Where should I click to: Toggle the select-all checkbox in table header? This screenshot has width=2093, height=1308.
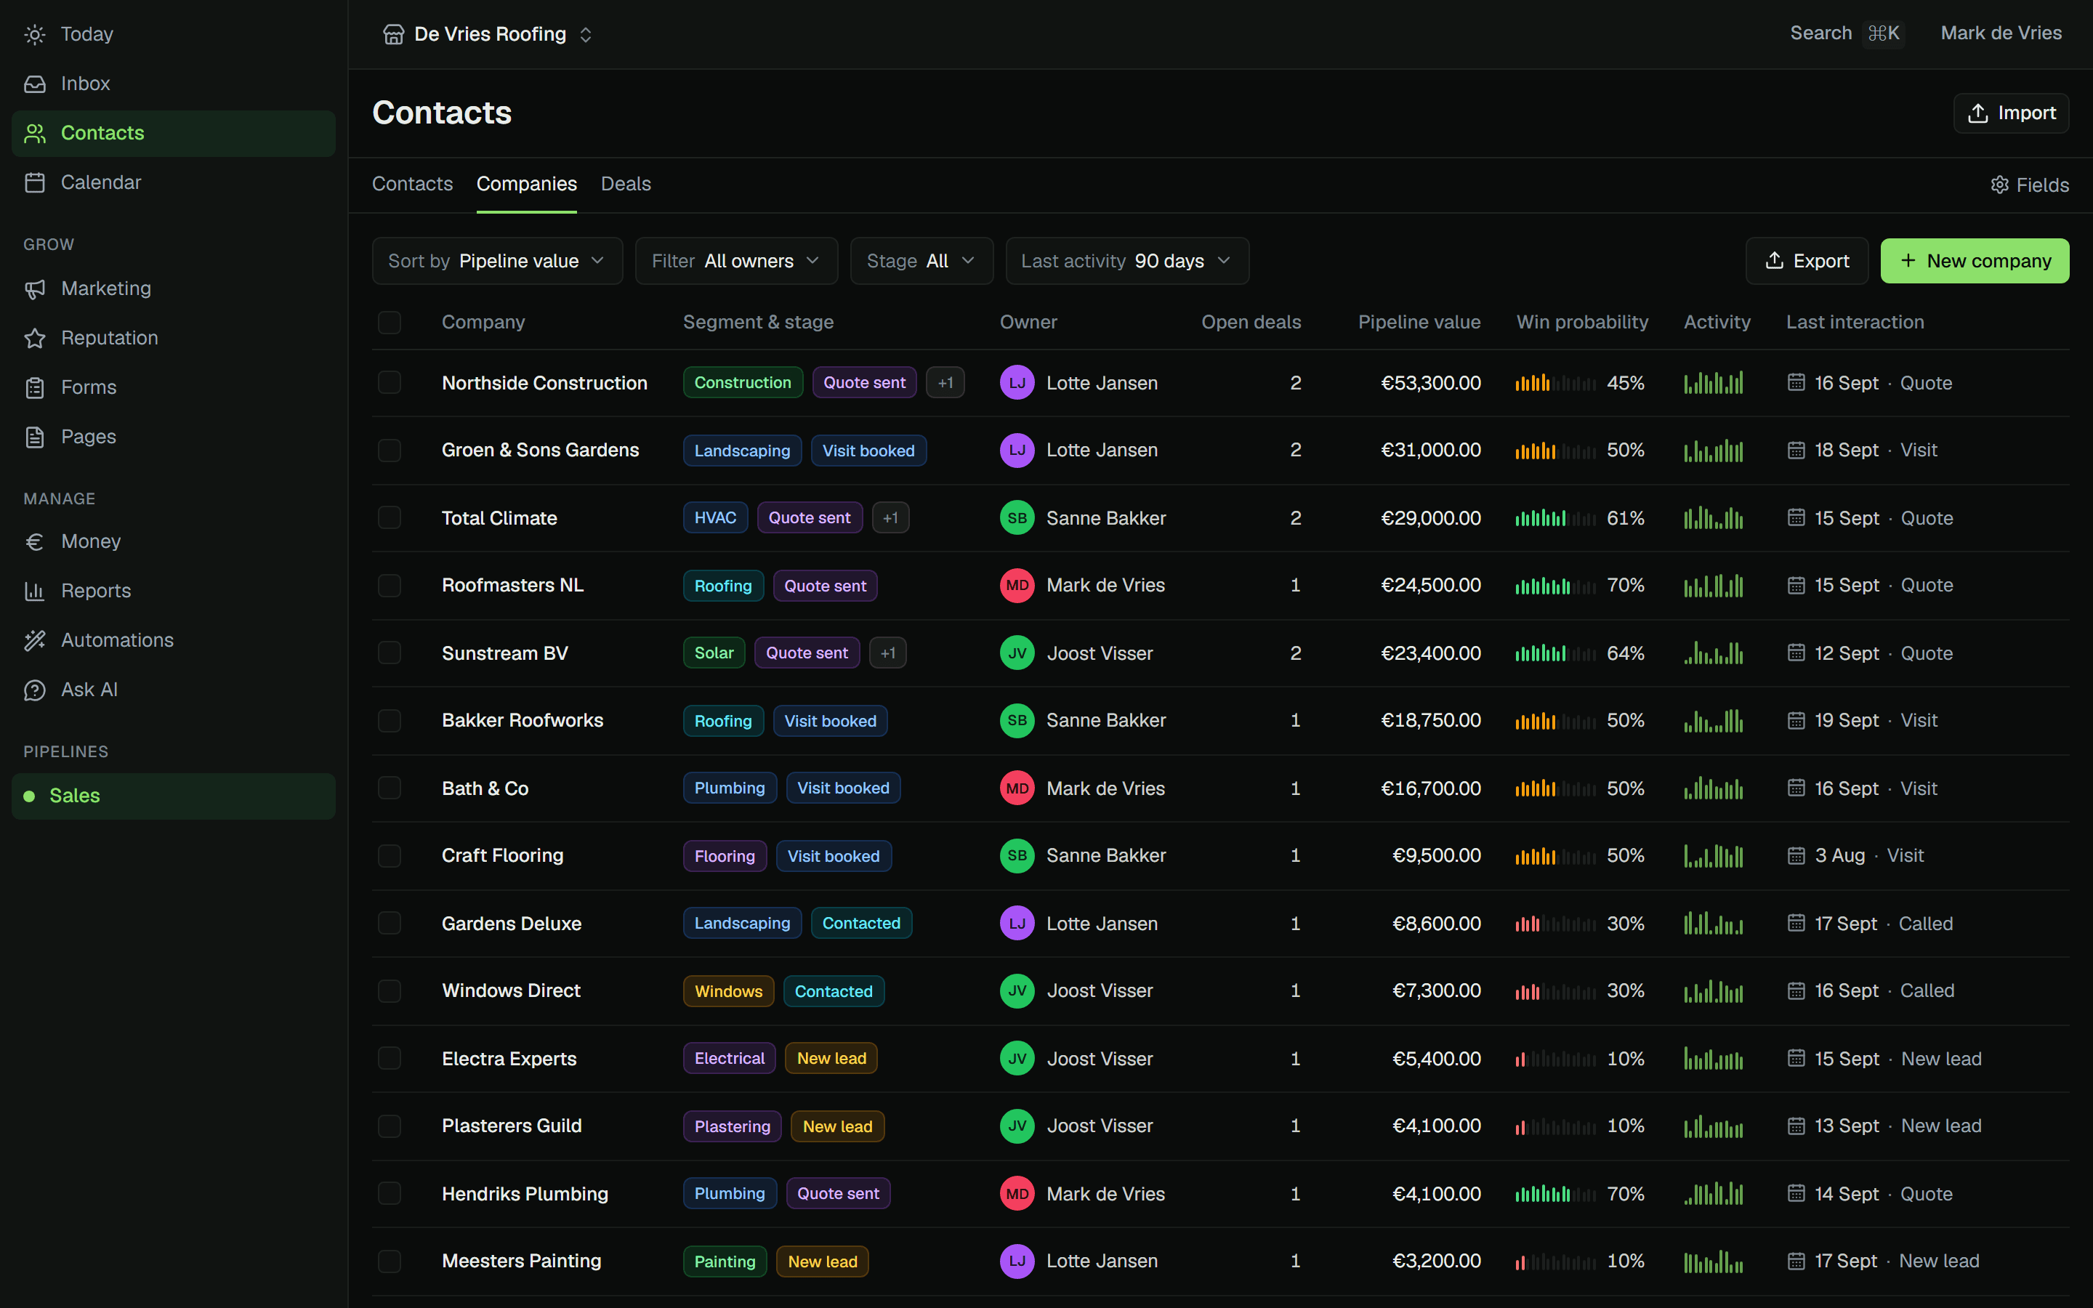pos(390,323)
